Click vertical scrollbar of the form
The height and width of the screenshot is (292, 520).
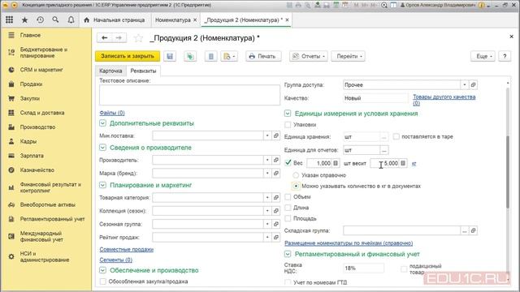pyautogui.click(x=507, y=172)
